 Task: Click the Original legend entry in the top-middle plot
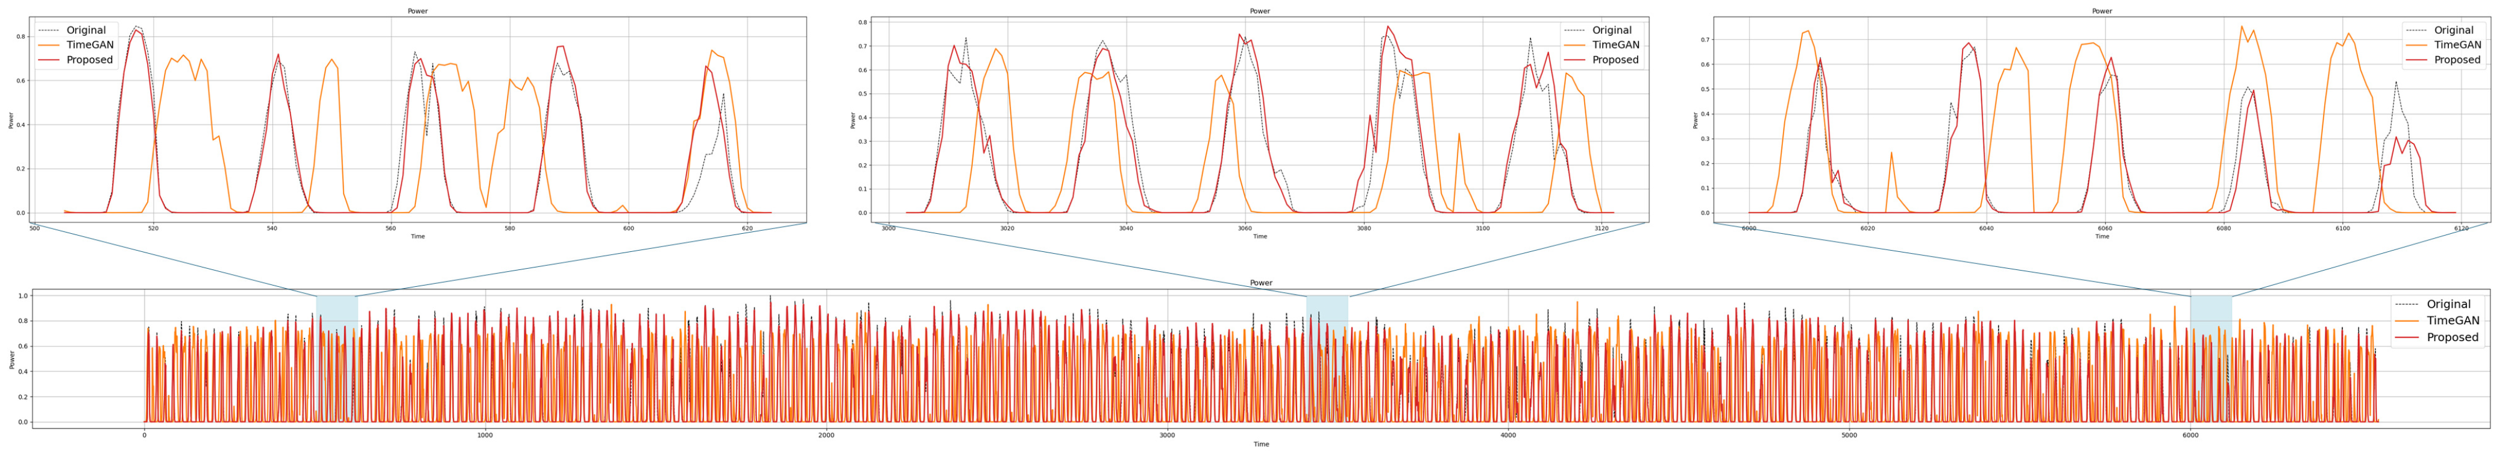click(x=1611, y=30)
